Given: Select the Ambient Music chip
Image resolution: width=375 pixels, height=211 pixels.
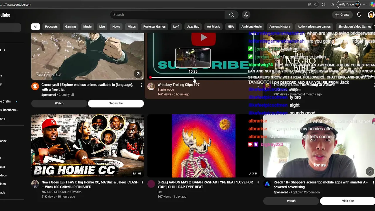Looking at the screenshot, I should (251, 27).
